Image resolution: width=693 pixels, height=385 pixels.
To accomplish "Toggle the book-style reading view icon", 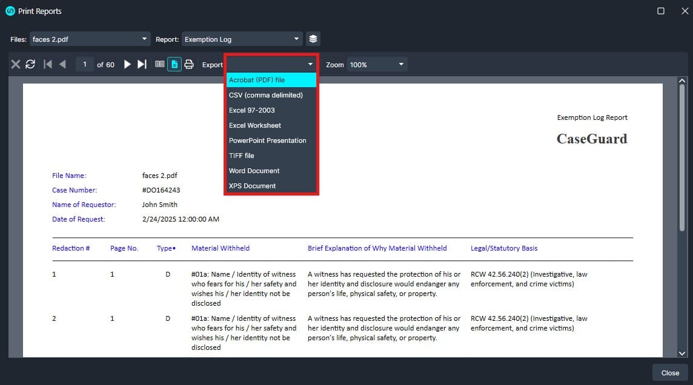I will click(160, 64).
